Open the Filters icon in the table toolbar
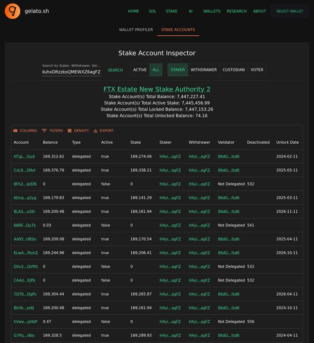This screenshot has height=343, width=314. pos(44,131)
